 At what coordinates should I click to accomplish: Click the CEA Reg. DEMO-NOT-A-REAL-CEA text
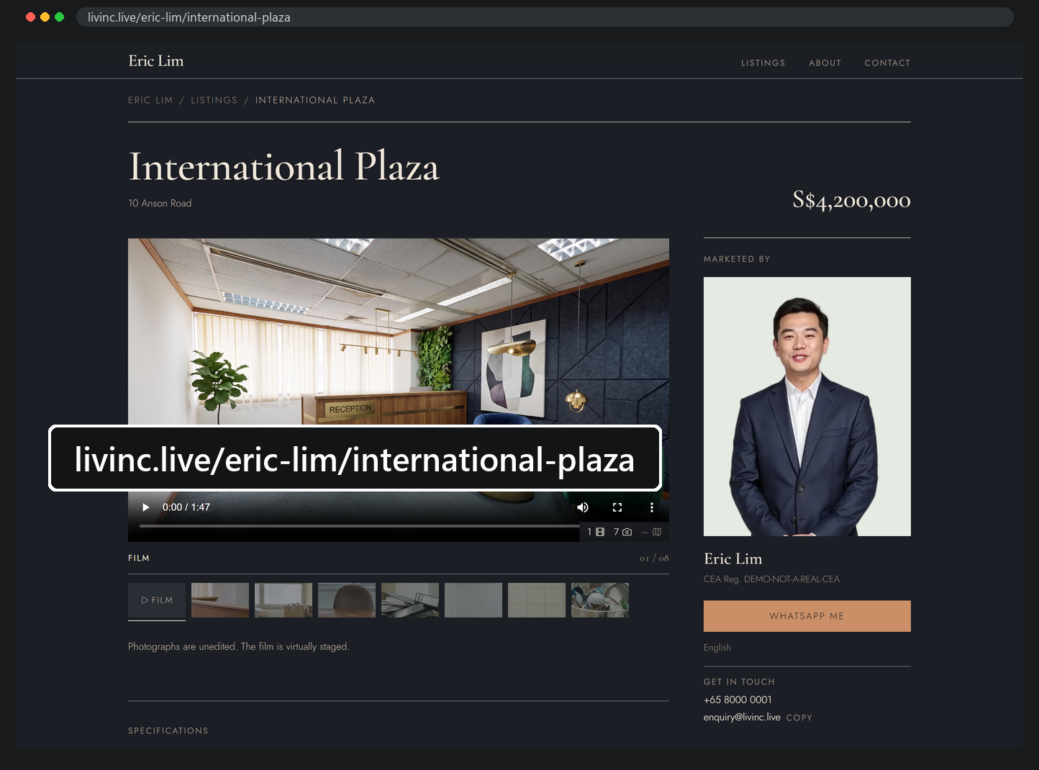click(771, 579)
